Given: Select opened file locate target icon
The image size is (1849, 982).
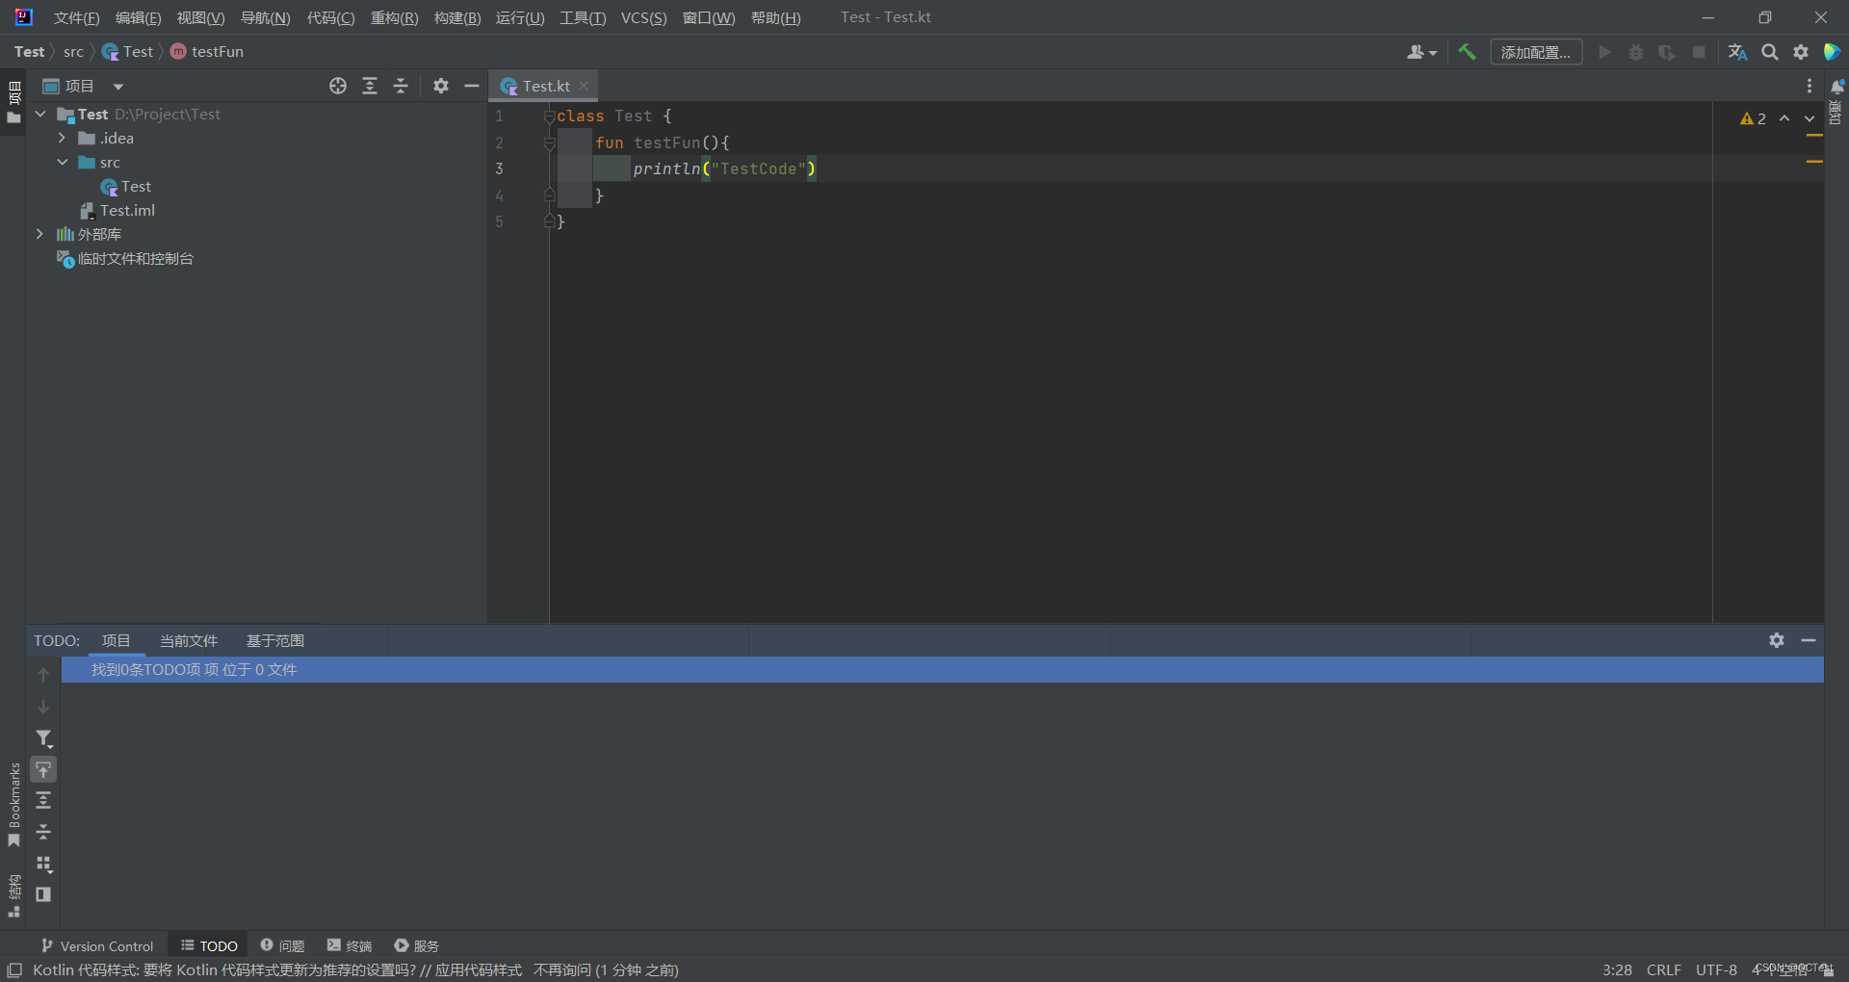Looking at the screenshot, I should 338,86.
